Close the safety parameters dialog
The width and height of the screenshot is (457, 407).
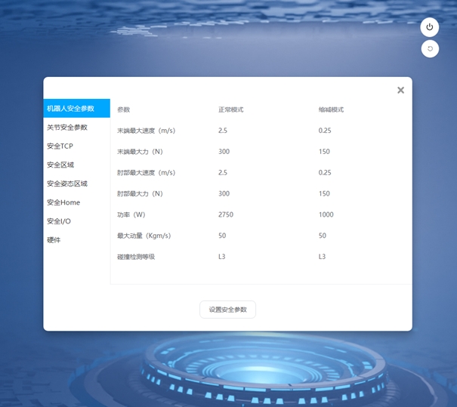click(400, 90)
